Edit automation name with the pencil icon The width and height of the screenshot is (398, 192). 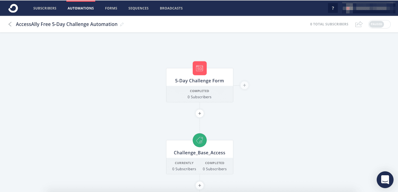pos(122,25)
